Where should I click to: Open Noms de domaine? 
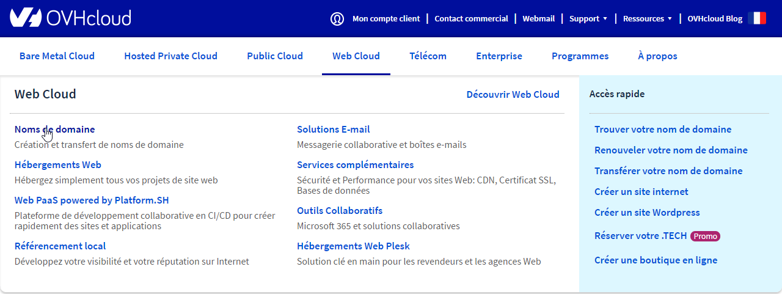54,130
